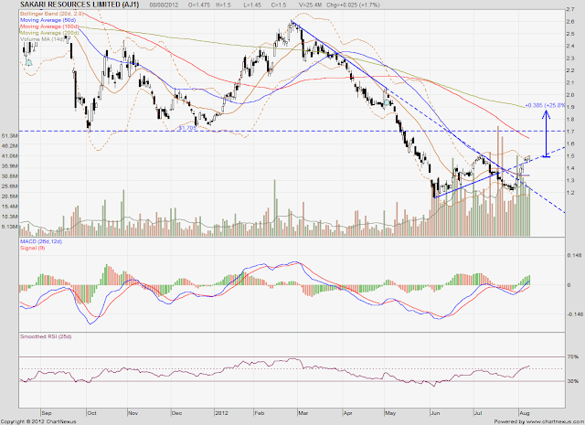Click the 1.2 price axis label

point(570,193)
